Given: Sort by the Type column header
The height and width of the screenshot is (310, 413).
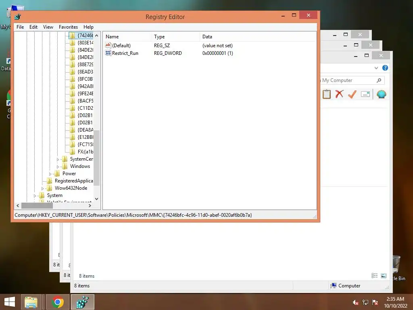Looking at the screenshot, I should point(175,37).
